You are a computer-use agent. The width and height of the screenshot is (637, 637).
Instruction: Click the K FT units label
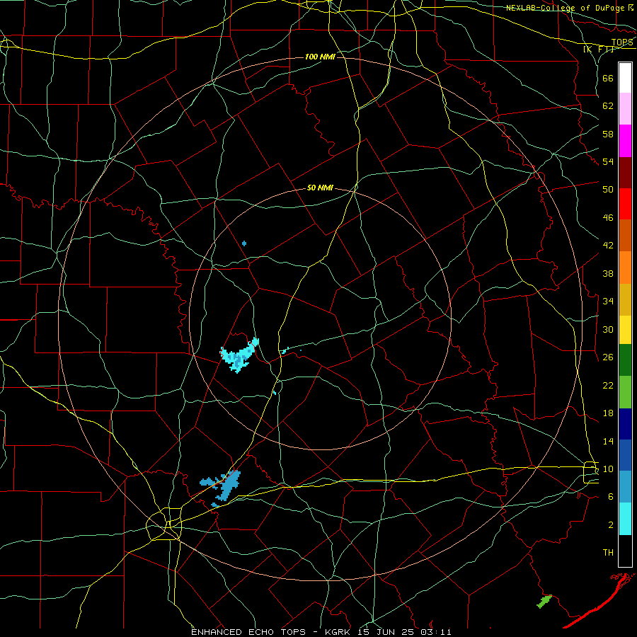point(599,49)
